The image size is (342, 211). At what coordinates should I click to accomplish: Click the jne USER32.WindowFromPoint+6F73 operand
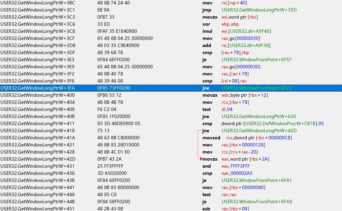click(x=256, y=88)
